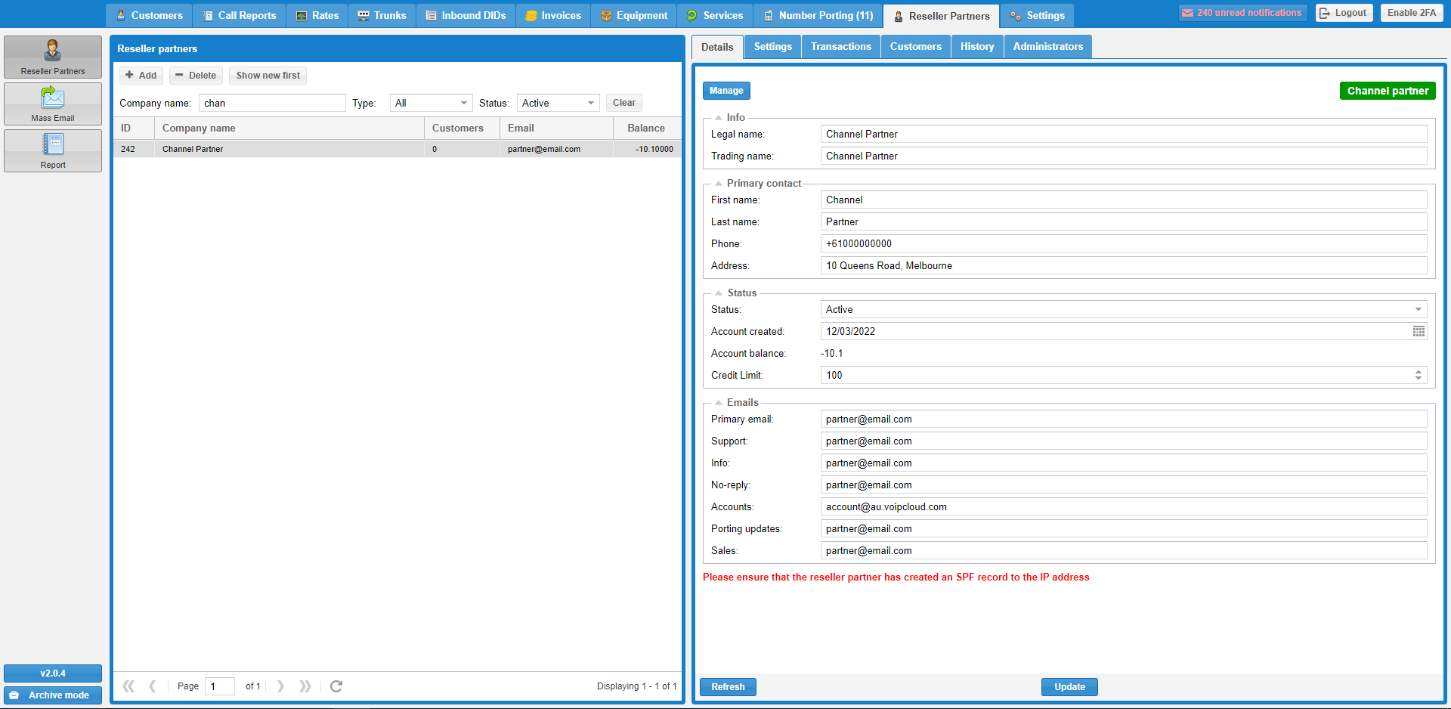Click the refresh icon in pagination bar
The height and width of the screenshot is (709, 1451).
[336, 686]
